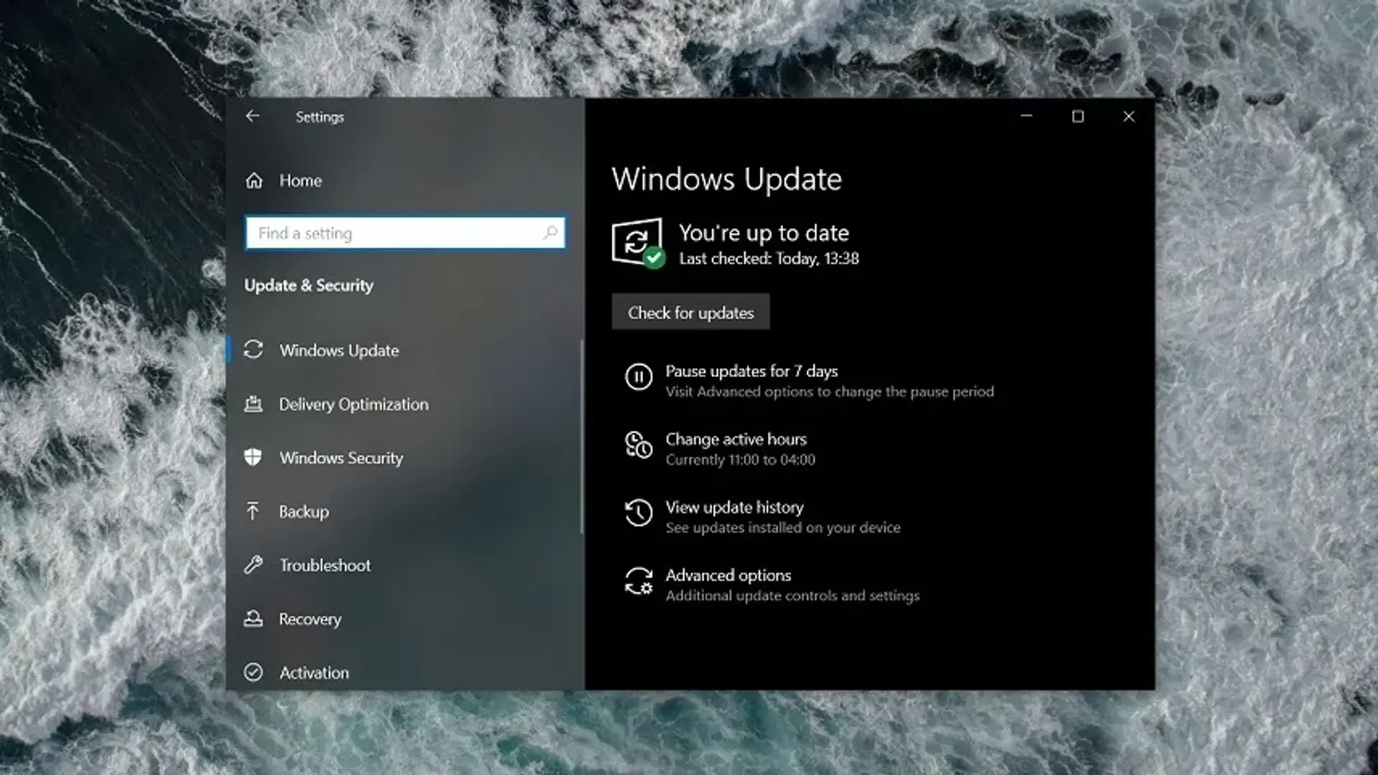Close the Settings window
Viewport: 1378px width, 775px height.
[1128, 116]
